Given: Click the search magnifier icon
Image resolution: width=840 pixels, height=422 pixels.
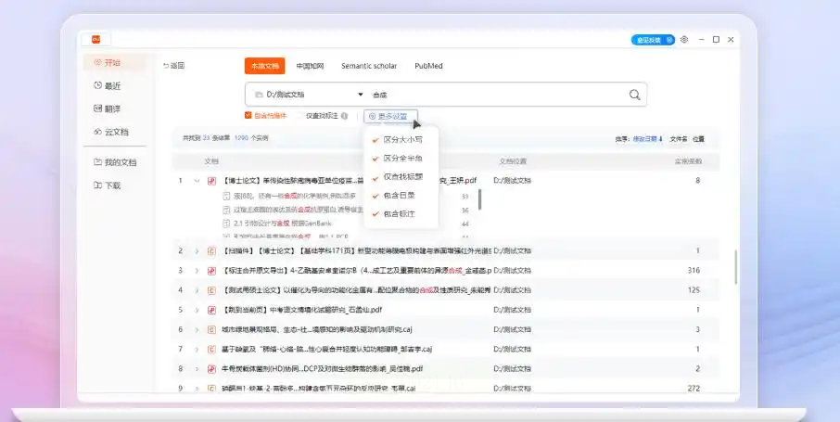Looking at the screenshot, I should pos(635,95).
